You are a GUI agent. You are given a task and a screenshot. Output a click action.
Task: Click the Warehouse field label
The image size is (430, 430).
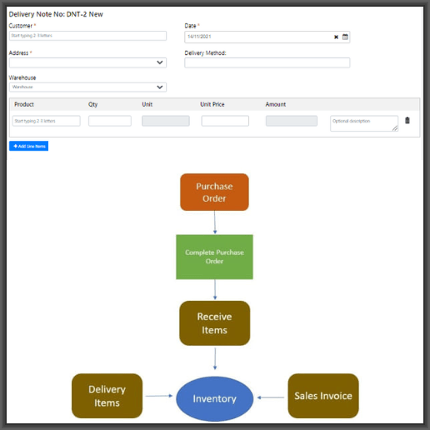tap(22, 77)
